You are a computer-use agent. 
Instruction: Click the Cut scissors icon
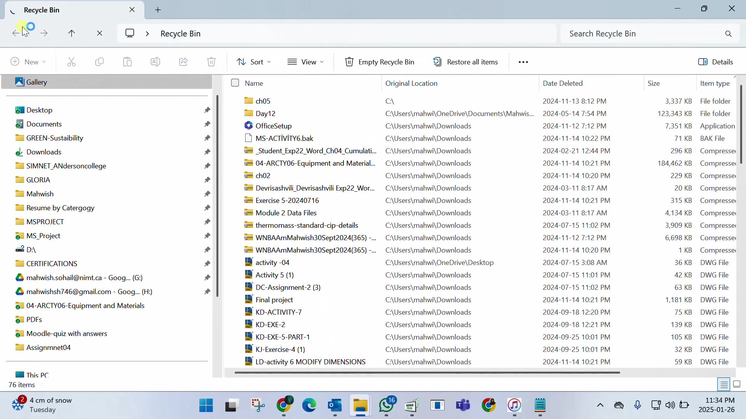[x=71, y=62]
